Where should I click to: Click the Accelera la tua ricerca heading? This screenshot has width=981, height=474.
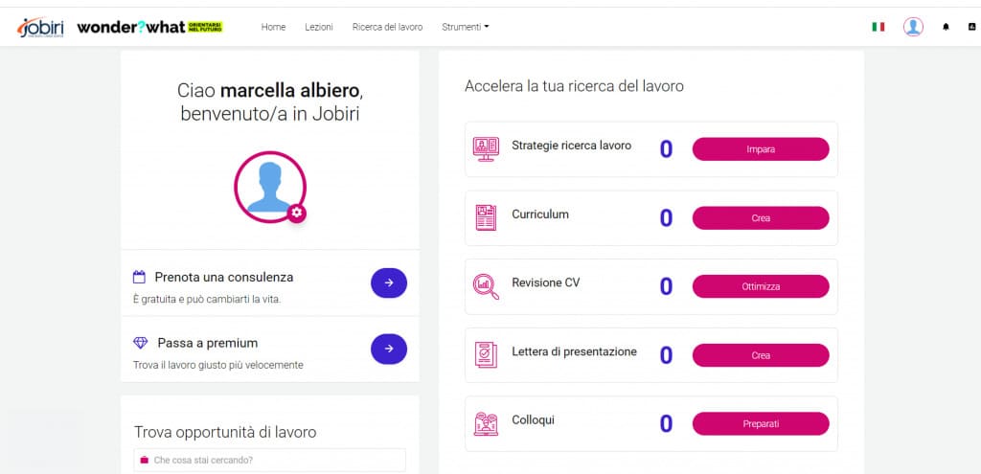(575, 86)
